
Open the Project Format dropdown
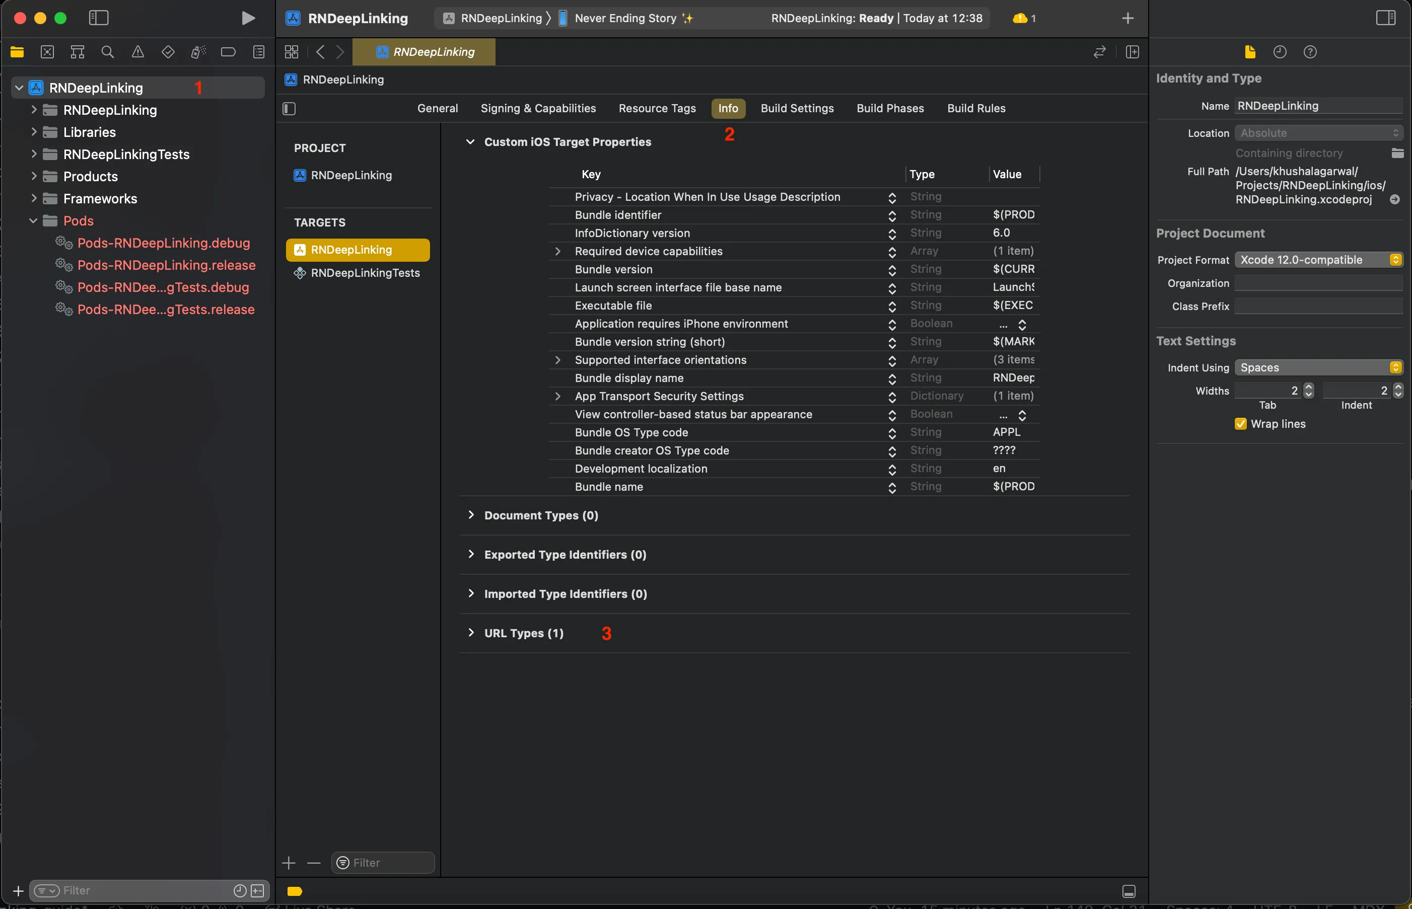tap(1318, 260)
